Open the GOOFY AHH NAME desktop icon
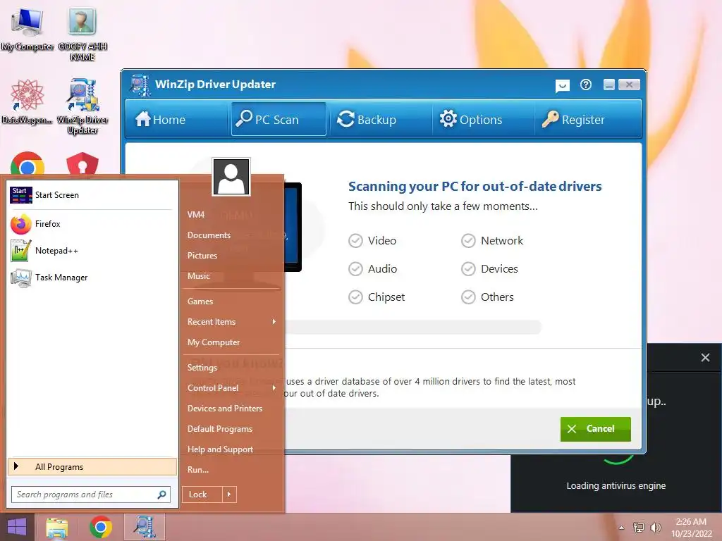 82,34
